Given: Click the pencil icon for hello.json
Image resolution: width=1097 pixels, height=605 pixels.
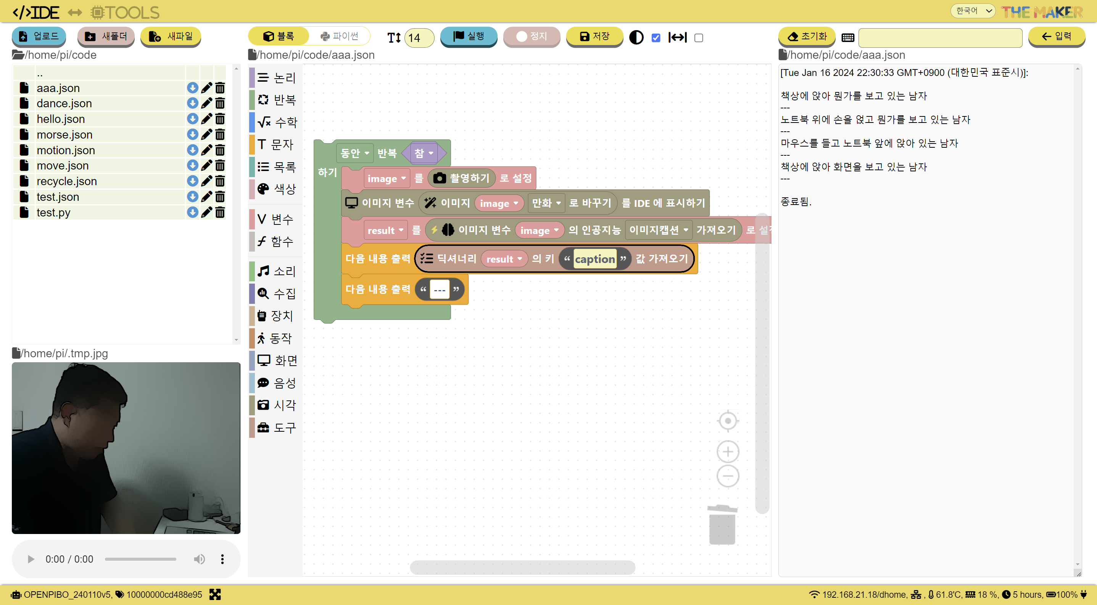Looking at the screenshot, I should click(206, 119).
